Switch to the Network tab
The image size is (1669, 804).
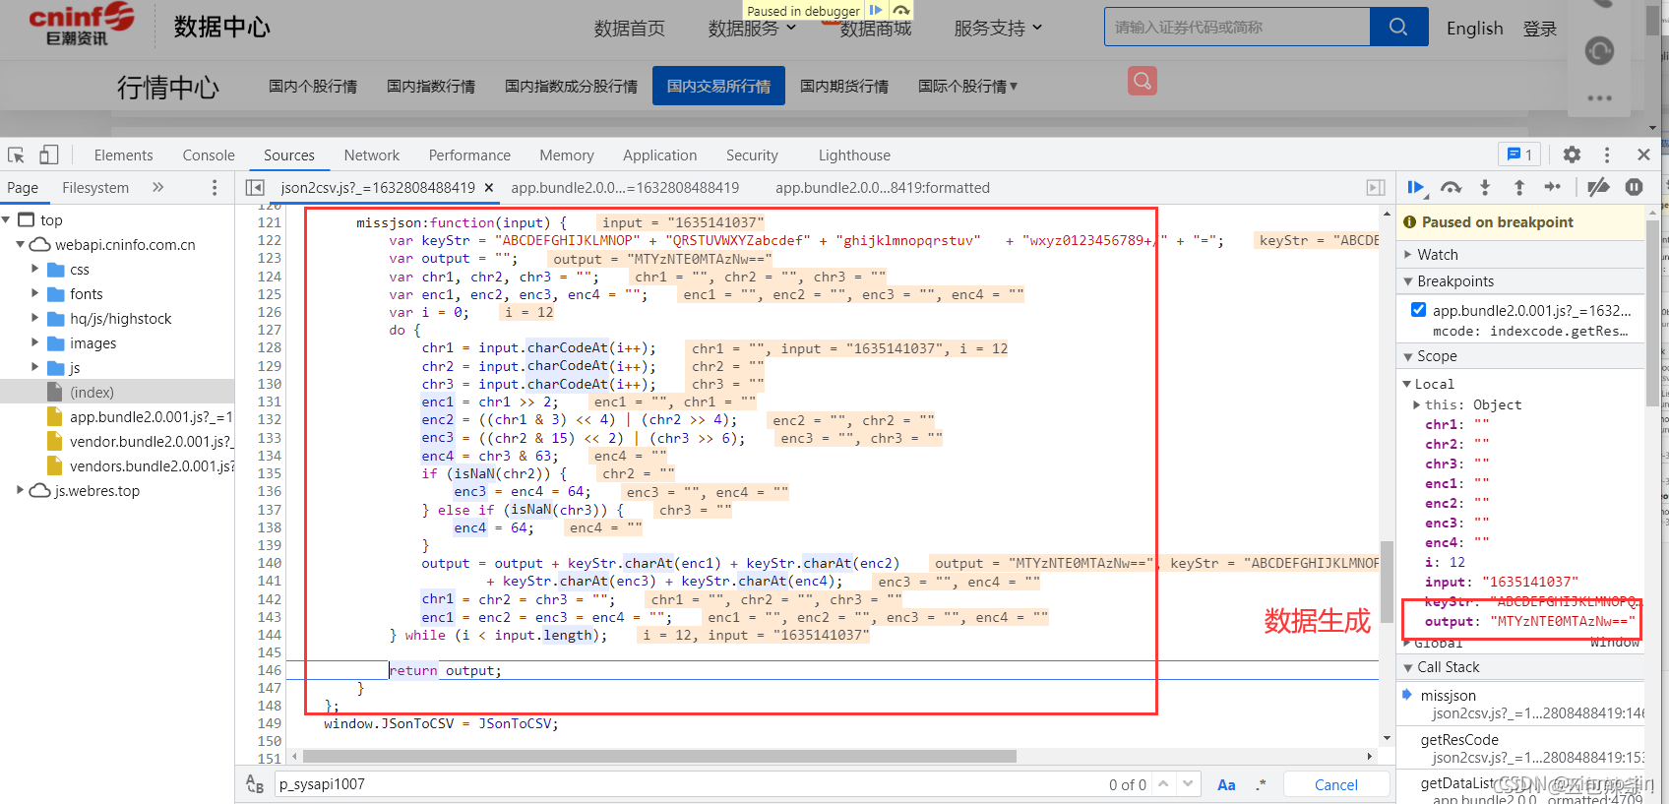point(372,155)
